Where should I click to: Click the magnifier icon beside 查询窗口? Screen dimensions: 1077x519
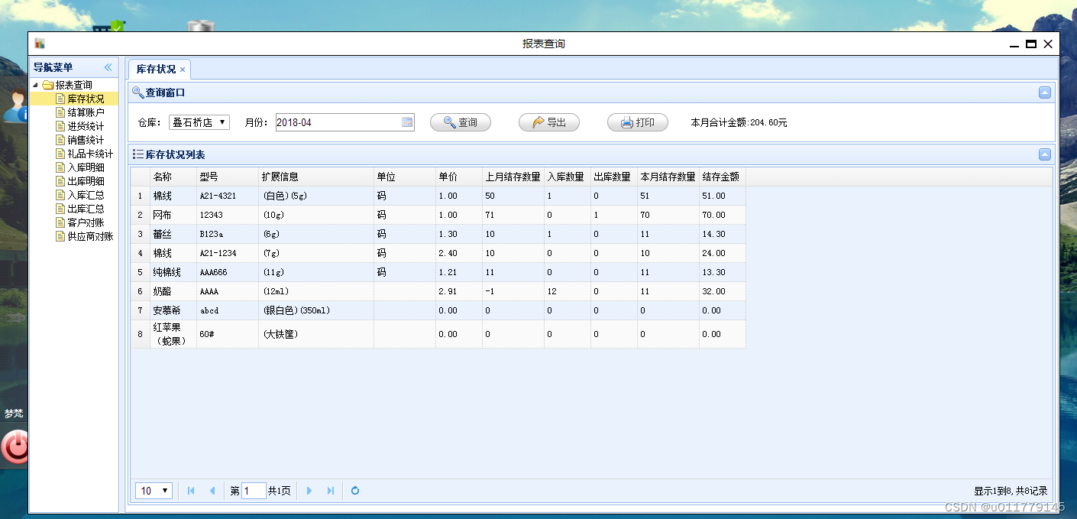pyautogui.click(x=137, y=92)
